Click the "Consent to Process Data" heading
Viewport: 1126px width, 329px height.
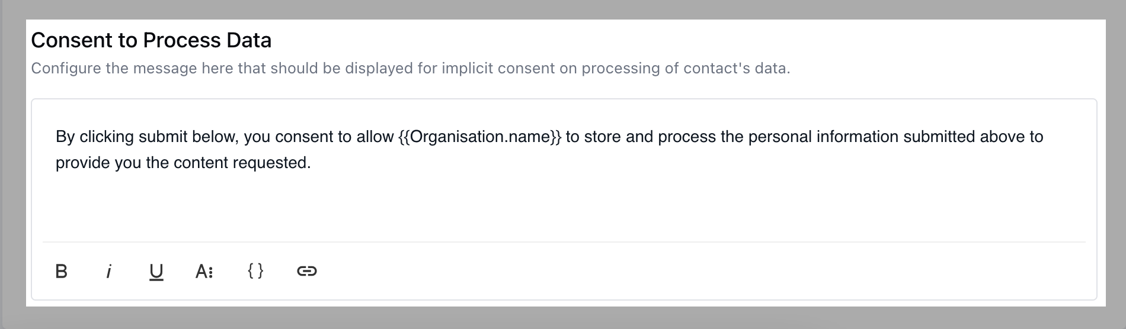151,40
